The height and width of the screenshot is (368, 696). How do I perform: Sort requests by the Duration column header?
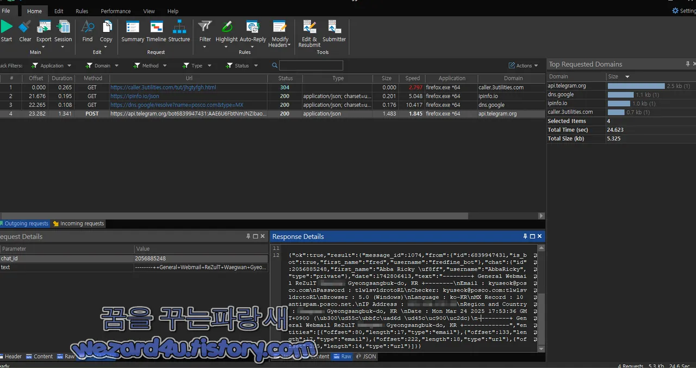coord(61,78)
